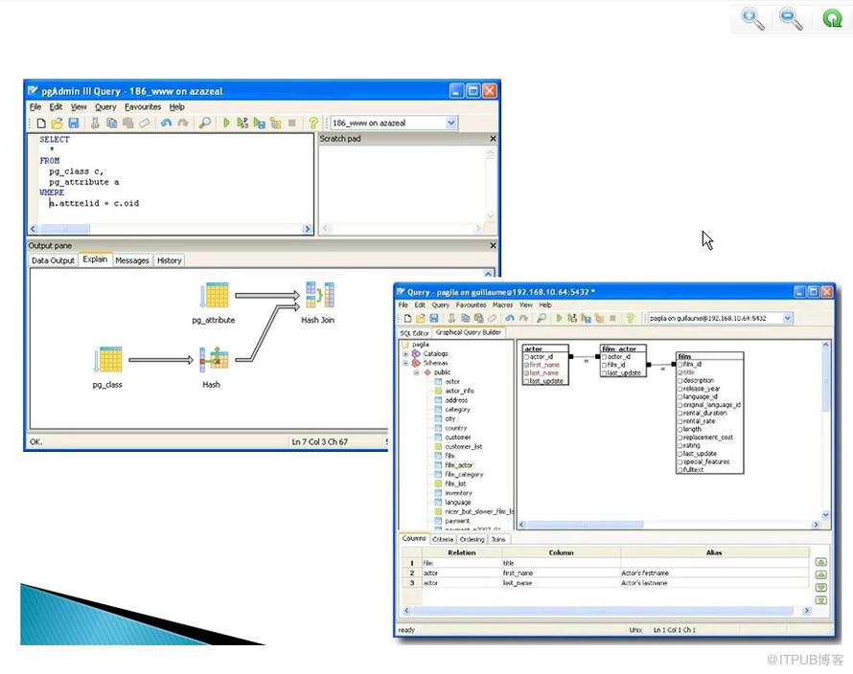The height and width of the screenshot is (674, 853).
Task: Click the Undo icon in the pagila Query toolbar
Action: point(510,318)
